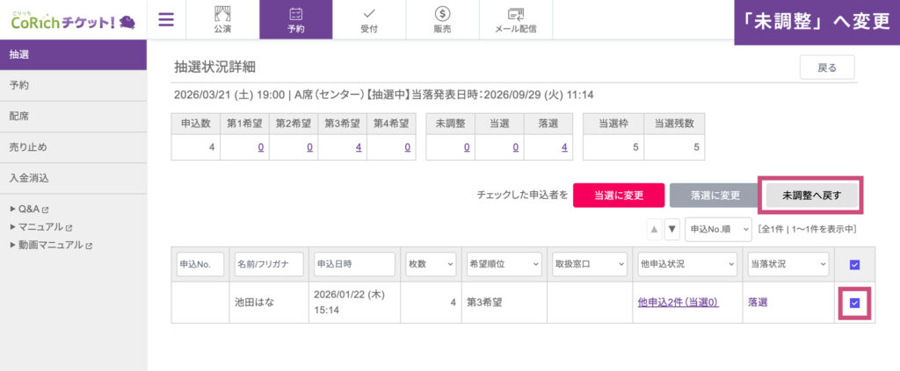Click the 未調整へ戻す button

811,196
